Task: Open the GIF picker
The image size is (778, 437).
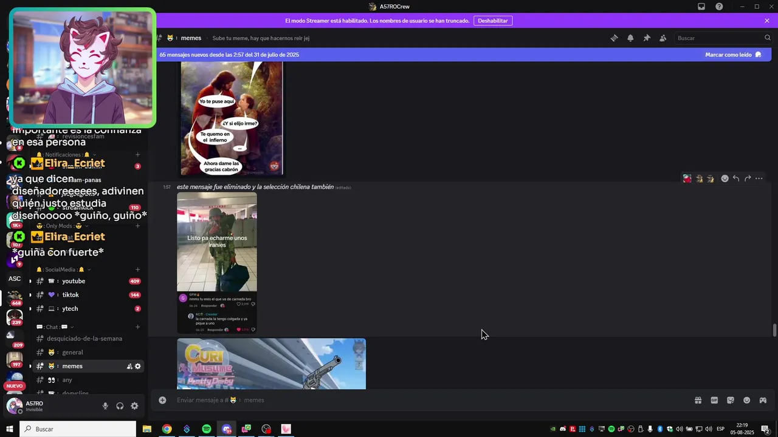Action: (x=714, y=400)
